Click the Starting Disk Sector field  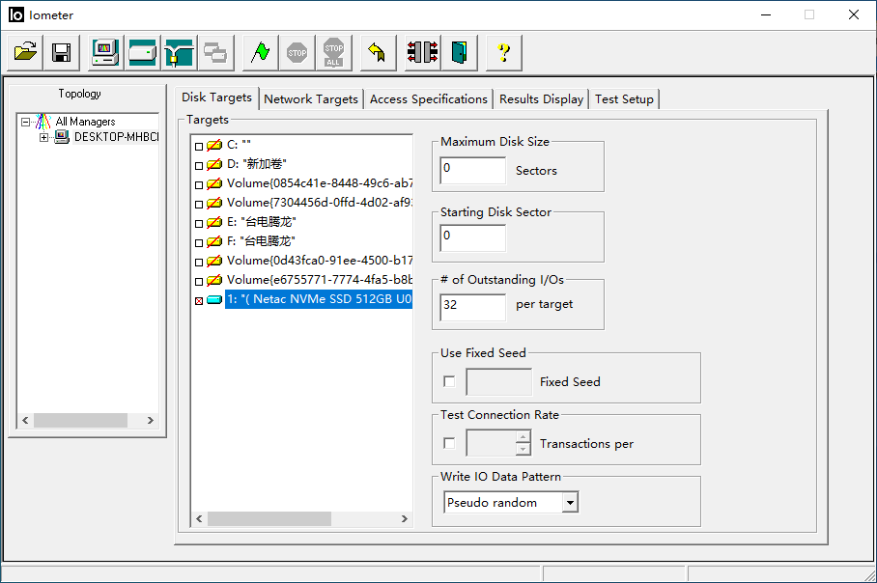(473, 238)
